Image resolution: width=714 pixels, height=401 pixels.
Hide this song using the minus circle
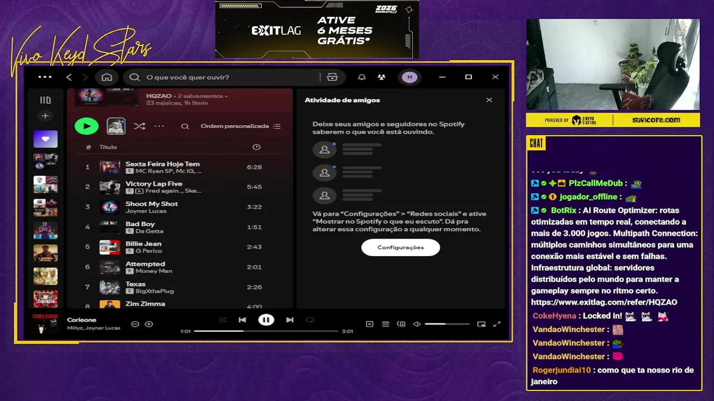135,324
